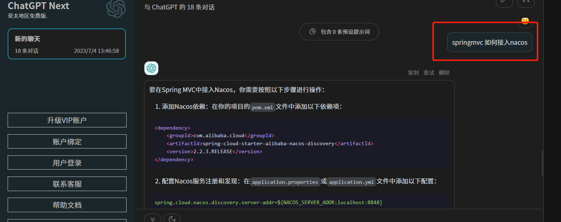This screenshot has height=222, width=561.
Task: Toggle the moon theme icon
Action: tap(172, 218)
